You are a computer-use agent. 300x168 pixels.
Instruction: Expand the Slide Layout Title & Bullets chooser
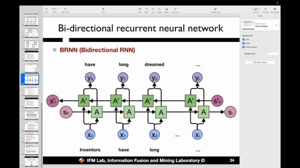276,25
